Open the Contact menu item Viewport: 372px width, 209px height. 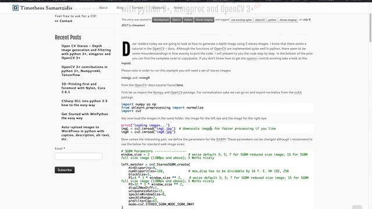click(x=137, y=8)
